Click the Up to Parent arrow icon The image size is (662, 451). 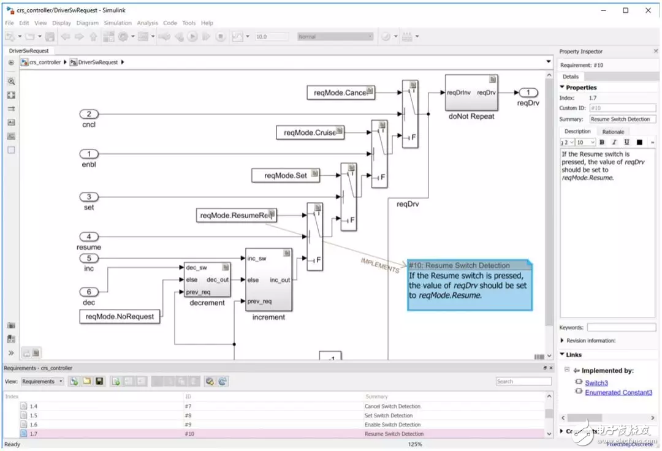coord(93,37)
